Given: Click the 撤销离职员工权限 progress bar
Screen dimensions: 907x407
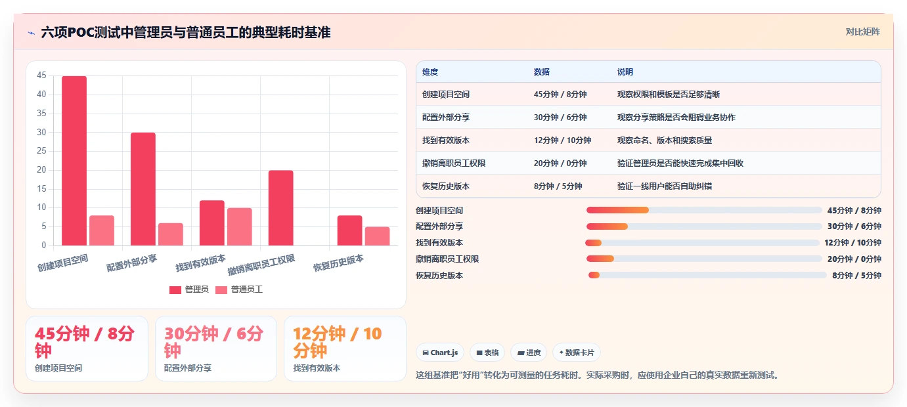Looking at the screenshot, I should click(x=704, y=259).
